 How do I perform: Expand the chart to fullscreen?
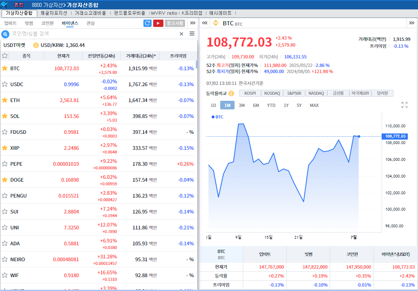pos(405,105)
